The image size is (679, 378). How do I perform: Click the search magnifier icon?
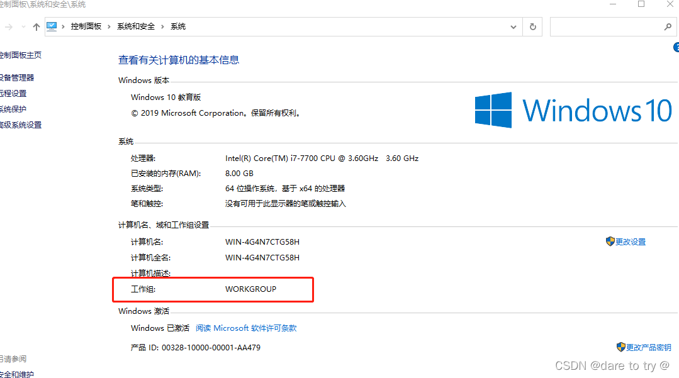668,27
